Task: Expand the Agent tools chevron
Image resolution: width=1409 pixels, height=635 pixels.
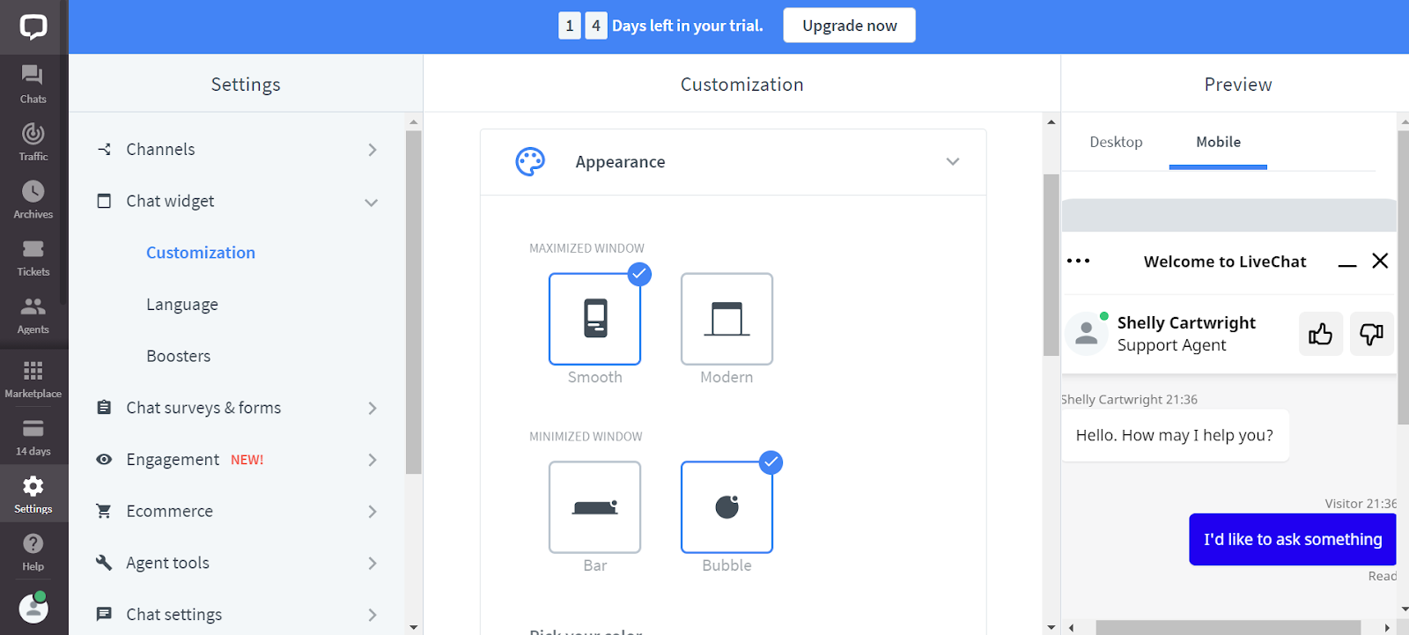Action: coord(373,563)
